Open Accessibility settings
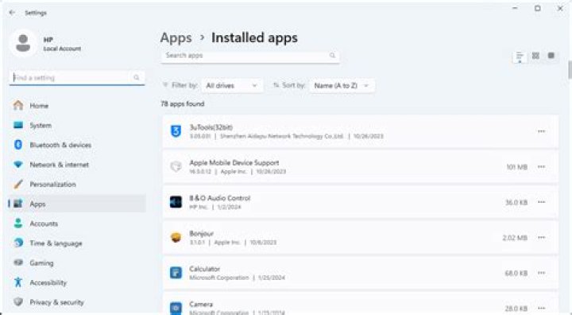This screenshot has width=572, height=315. coord(76,282)
